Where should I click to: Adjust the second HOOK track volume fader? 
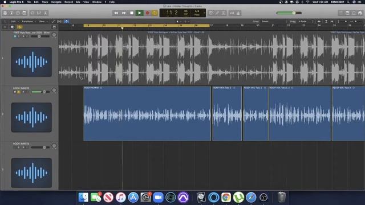tap(40, 92)
